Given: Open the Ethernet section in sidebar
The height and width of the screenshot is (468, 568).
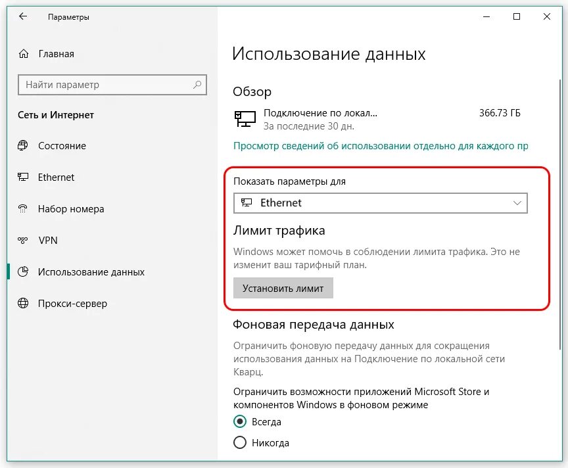Looking at the screenshot, I should [56, 177].
